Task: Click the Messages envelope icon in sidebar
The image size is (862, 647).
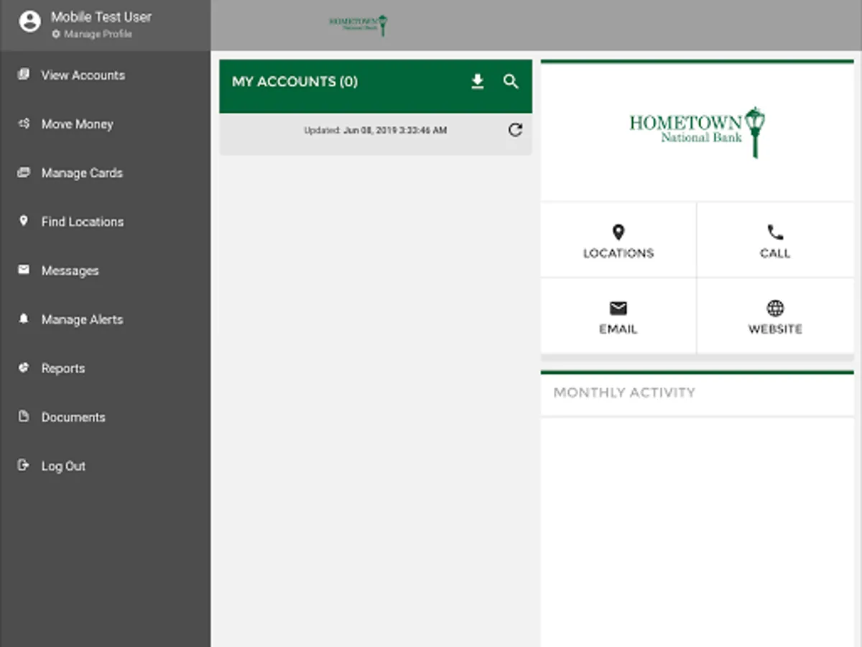Action: tap(24, 270)
